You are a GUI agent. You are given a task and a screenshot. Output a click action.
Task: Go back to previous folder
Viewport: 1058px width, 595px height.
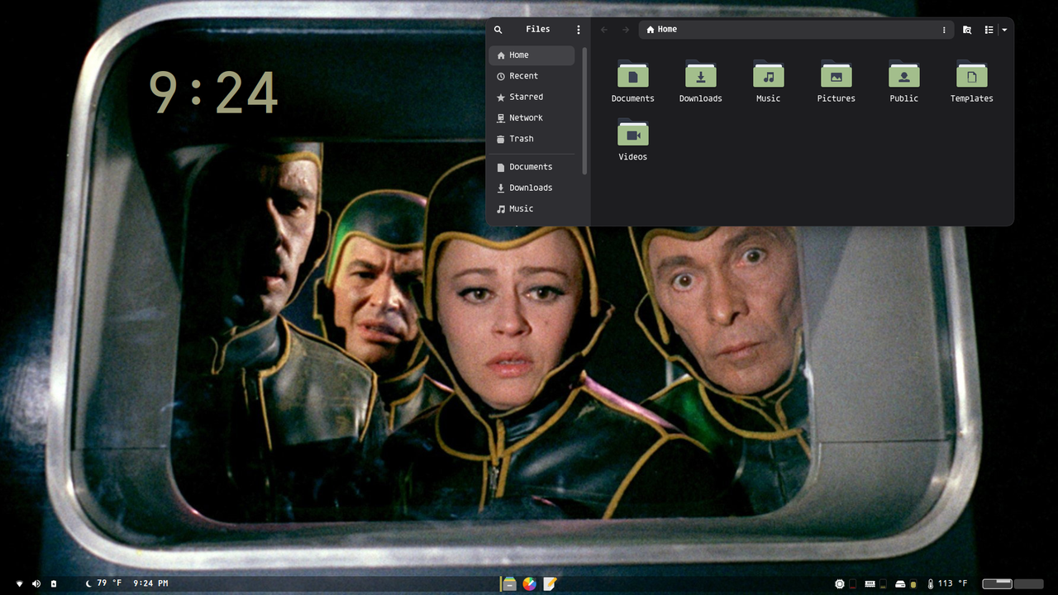pos(604,29)
